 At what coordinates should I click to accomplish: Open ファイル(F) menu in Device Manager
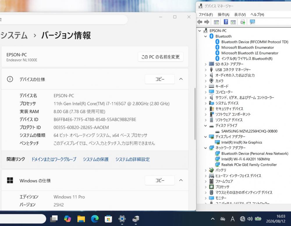coord(206,15)
